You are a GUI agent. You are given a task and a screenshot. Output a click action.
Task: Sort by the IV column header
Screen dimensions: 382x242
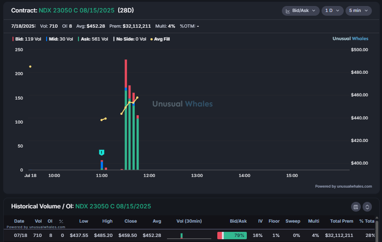[x=260, y=221]
